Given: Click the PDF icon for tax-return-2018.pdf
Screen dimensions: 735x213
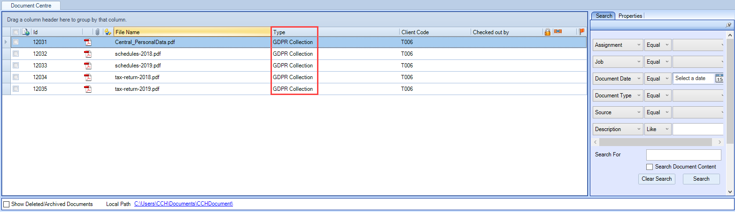Looking at the screenshot, I should pyautogui.click(x=87, y=77).
